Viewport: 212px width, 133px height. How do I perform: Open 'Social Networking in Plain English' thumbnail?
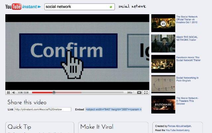[x=163, y=84]
